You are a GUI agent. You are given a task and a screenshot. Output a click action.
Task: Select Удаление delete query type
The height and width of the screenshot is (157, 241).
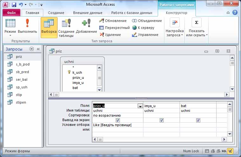[x=110, y=35]
